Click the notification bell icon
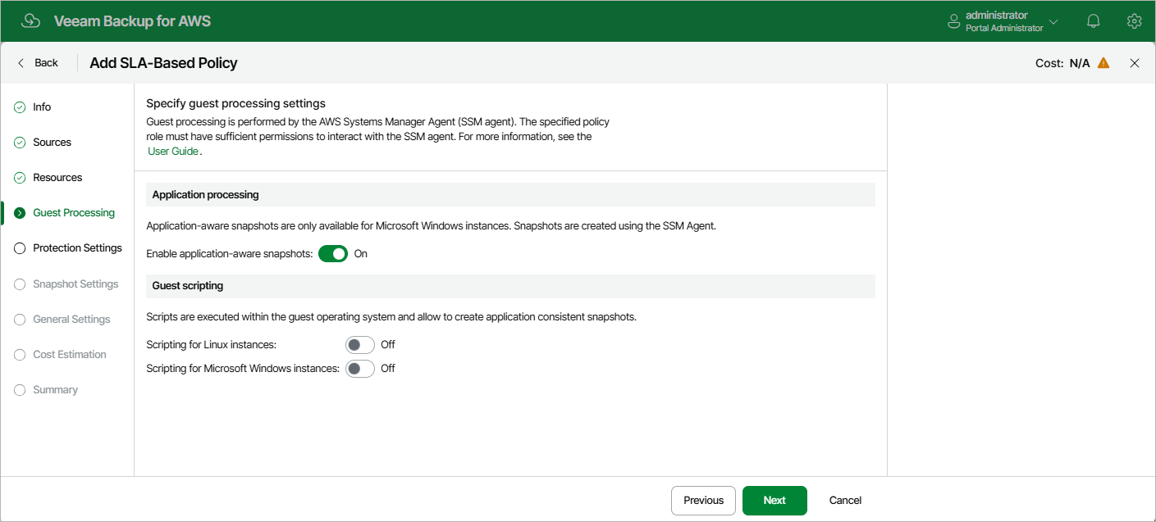Viewport: 1156px width, 522px height. point(1093,20)
